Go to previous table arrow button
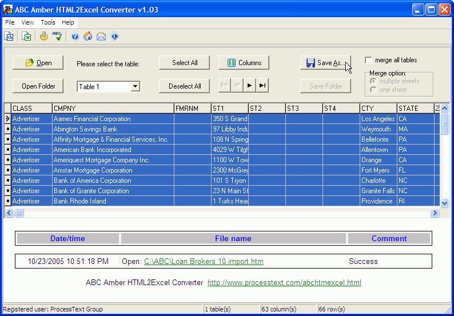Image resolution: width=454 pixels, height=316 pixels. coord(237,85)
